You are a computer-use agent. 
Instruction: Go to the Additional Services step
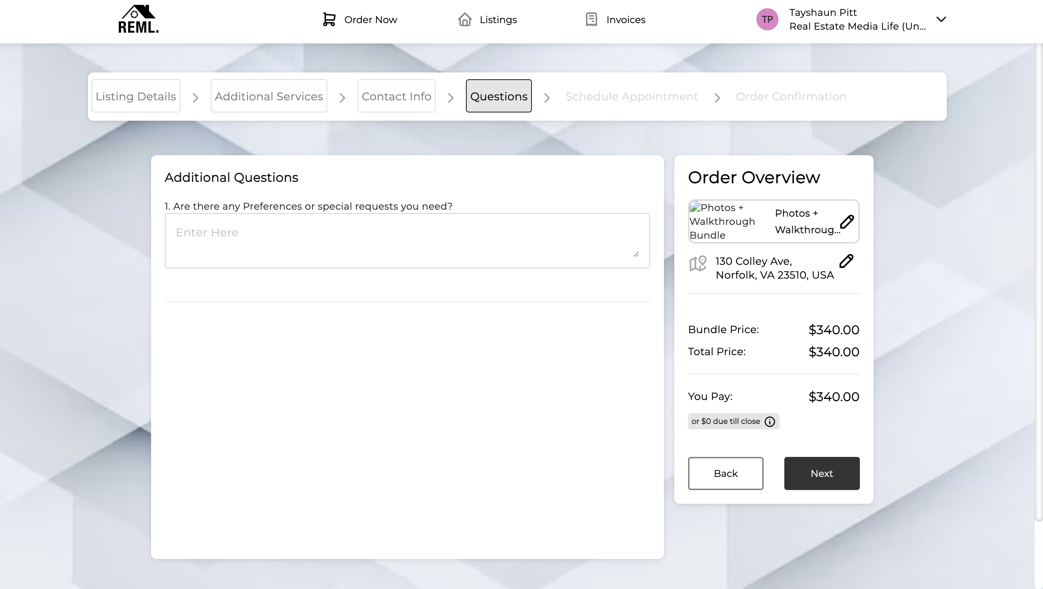click(x=269, y=96)
